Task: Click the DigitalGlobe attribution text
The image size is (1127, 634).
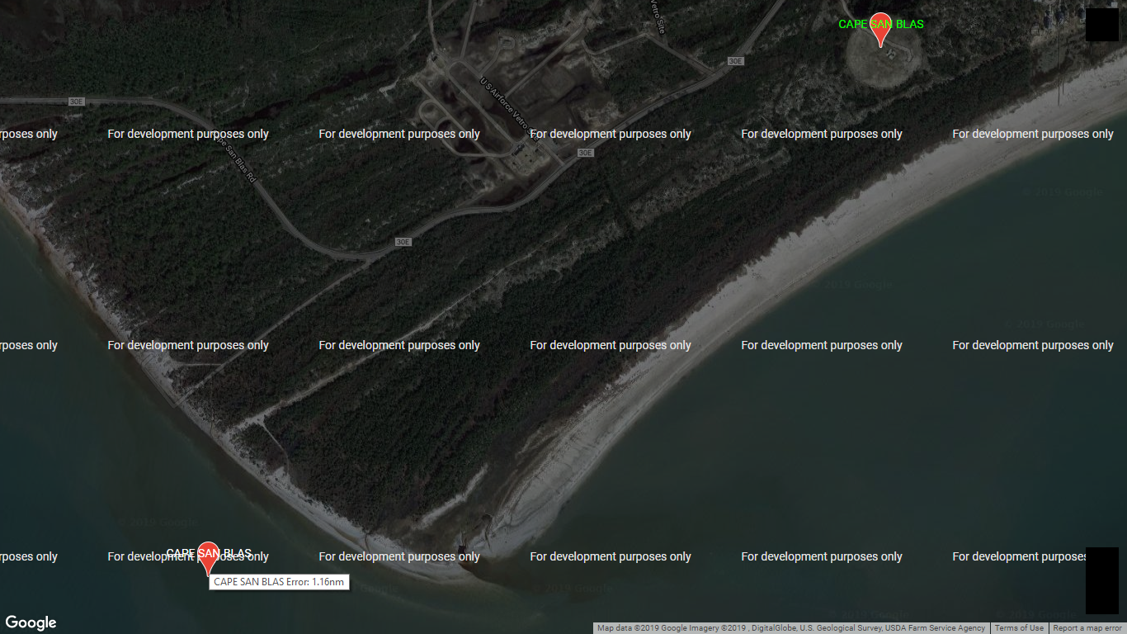Action: click(x=776, y=628)
